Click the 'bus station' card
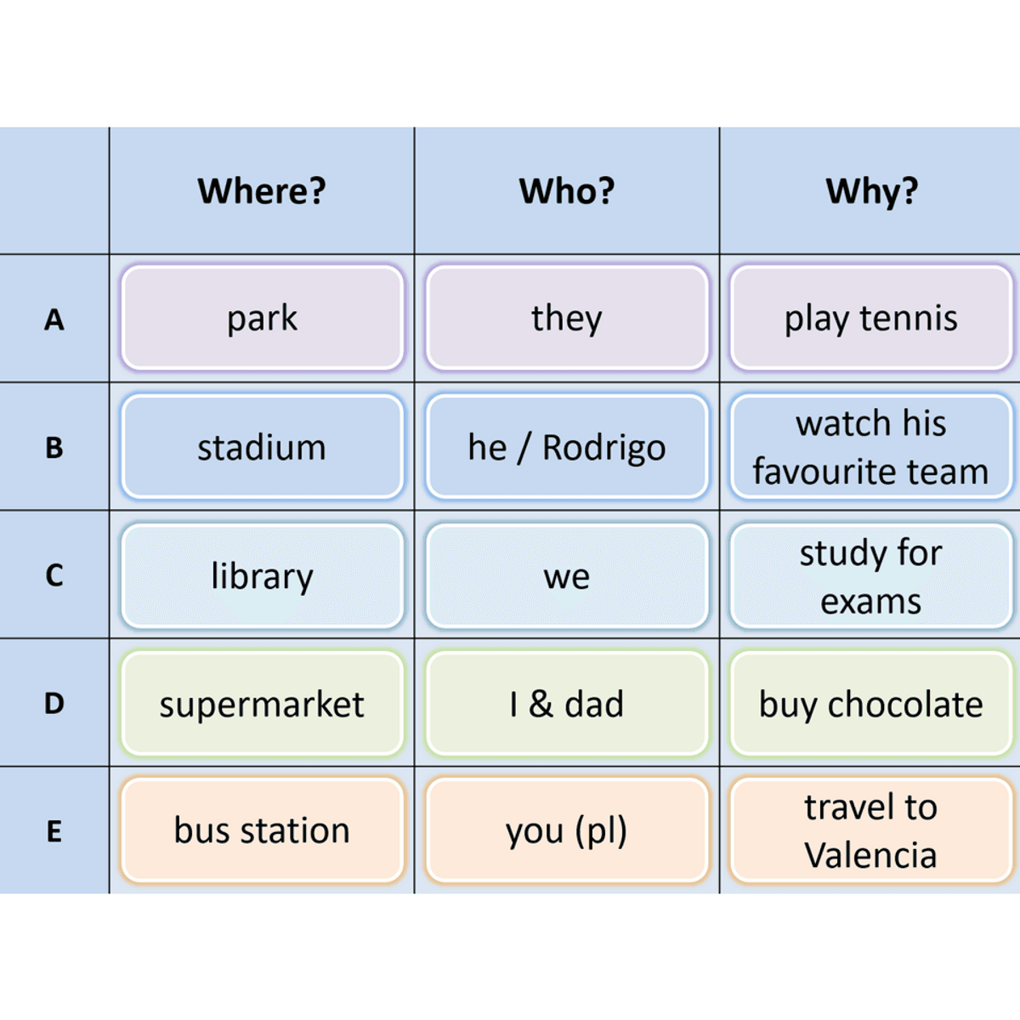This screenshot has width=1020, height=1020. (262, 830)
